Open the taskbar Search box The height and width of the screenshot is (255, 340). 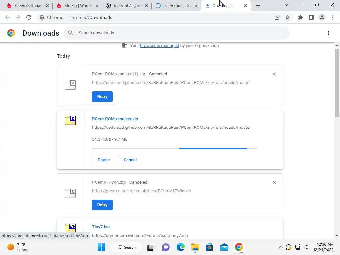tap(127, 247)
